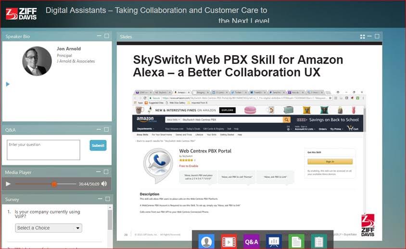The height and width of the screenshot is (249, 406).
Task: Click the J Arnold & Associates company text
Action: [x=76, y=61]
